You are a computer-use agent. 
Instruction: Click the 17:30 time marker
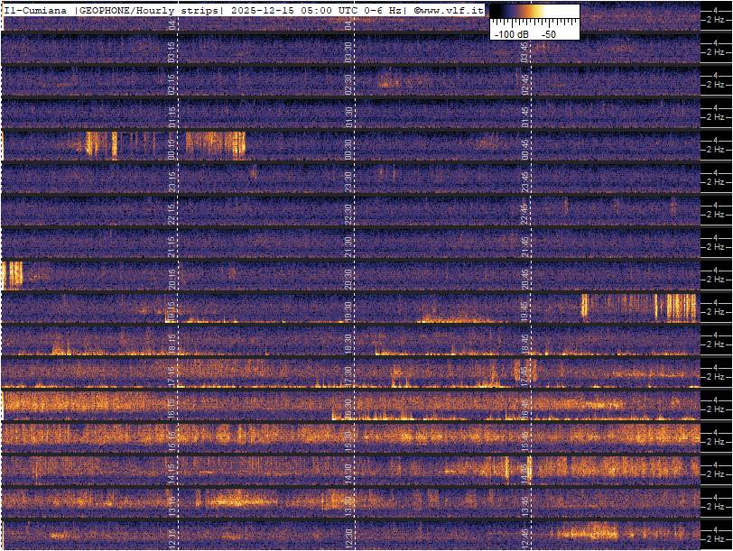pyautogui.click(x=348, y=376)
